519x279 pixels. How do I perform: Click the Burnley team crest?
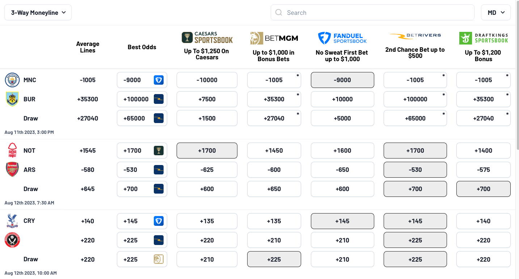pos(12,99)
